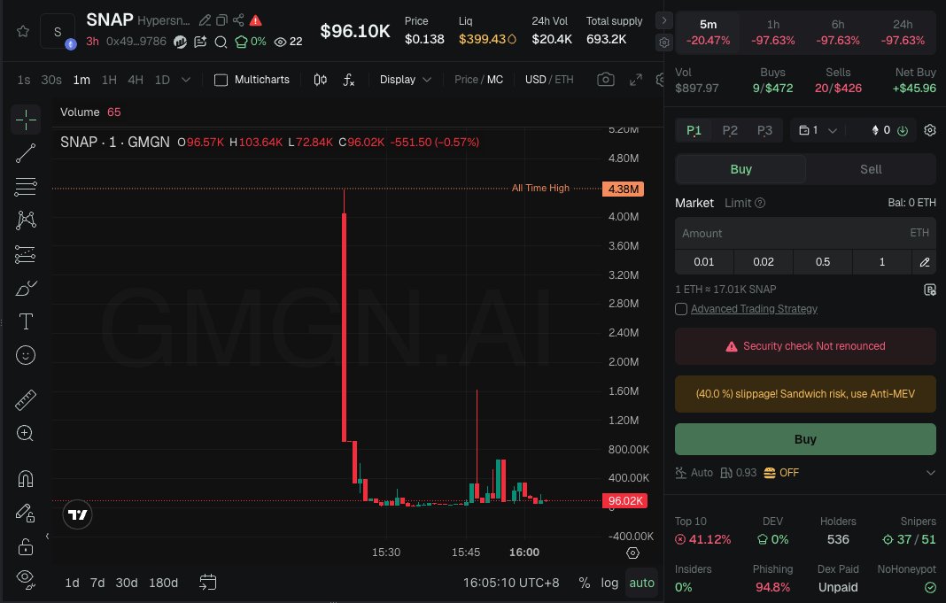Open the red warning alert beside SNAP
Image resolution: width=946 pixels, height=603 pixels.
[256, 20]
